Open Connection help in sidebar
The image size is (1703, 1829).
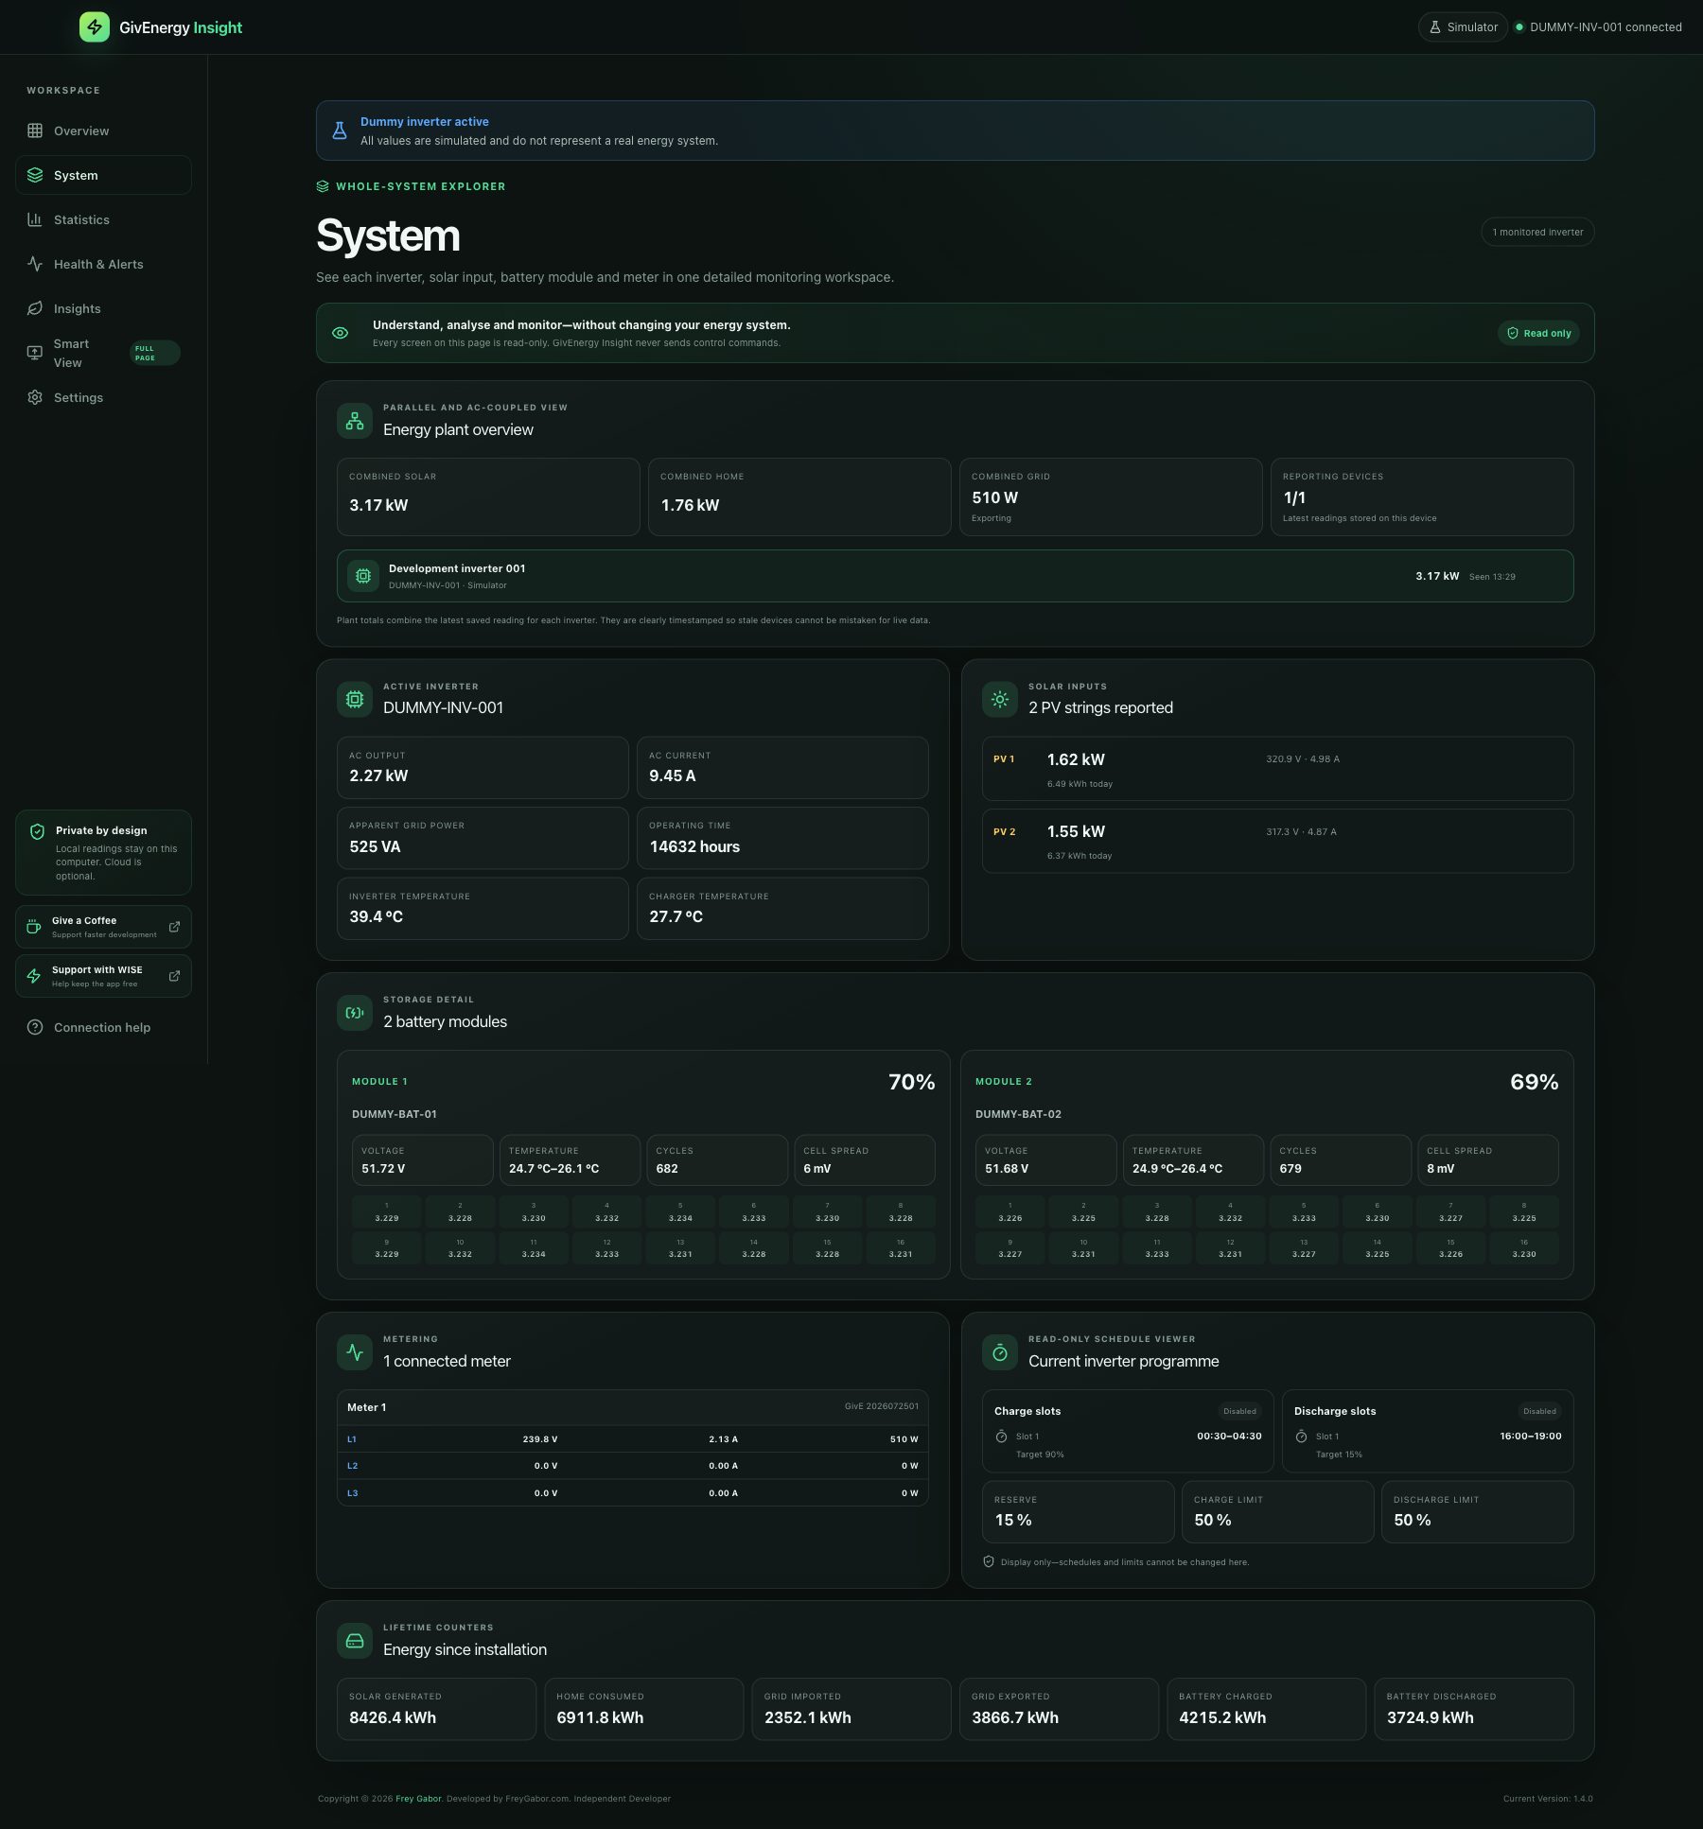pyautogui.click(x=103, y=1027)
